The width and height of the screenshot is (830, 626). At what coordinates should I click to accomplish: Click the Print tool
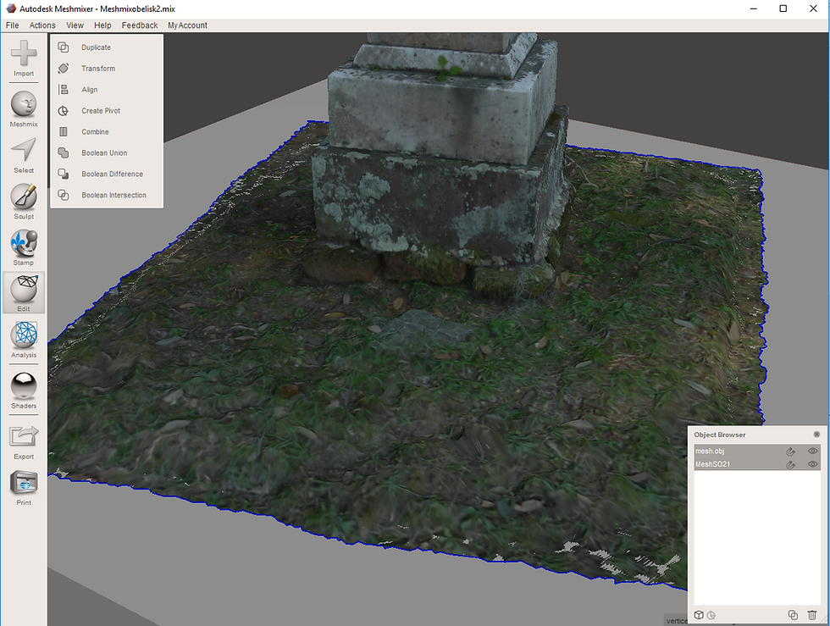[x=24, y=488]
